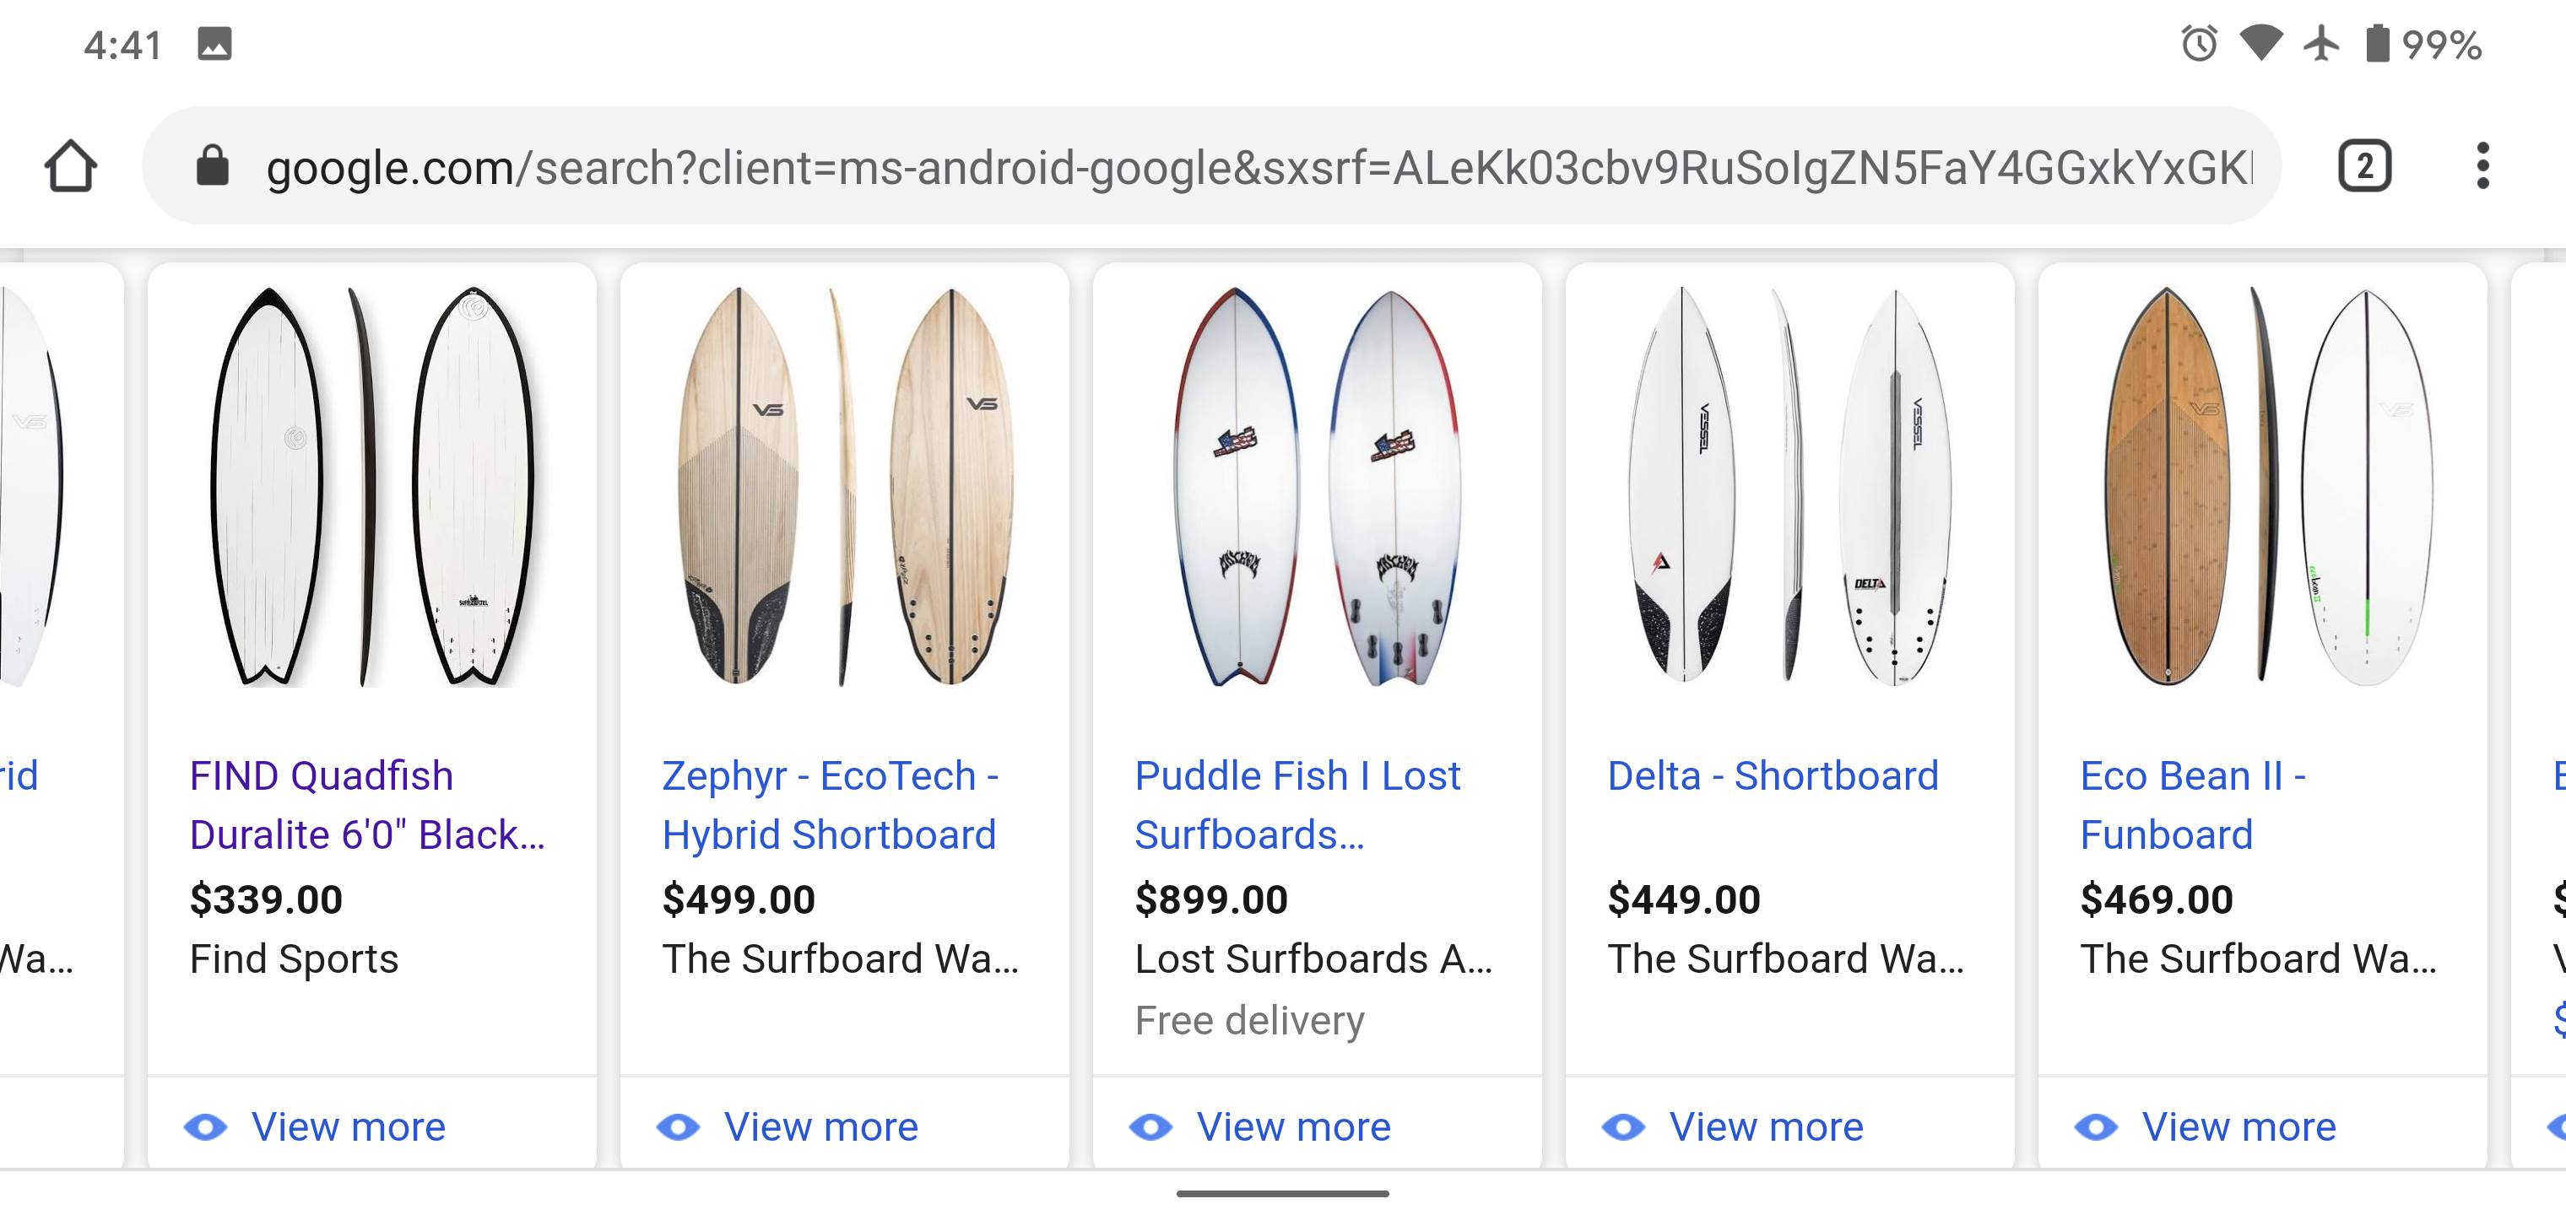The height and width of the screenshot is (1215, 2566).
Task: Open Puddle Fish Lost Surfboards product thumbnail
Action: point(1316,486)
